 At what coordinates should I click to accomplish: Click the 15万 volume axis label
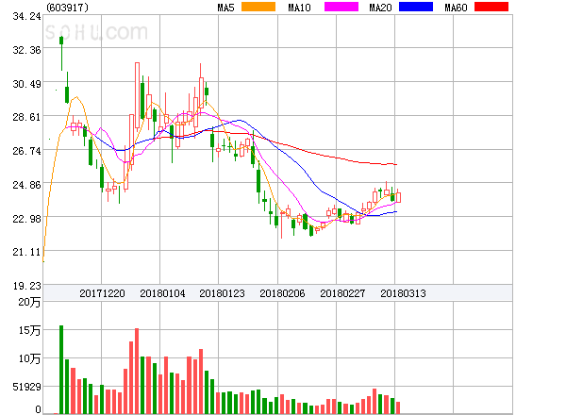(x=29, y=330)
